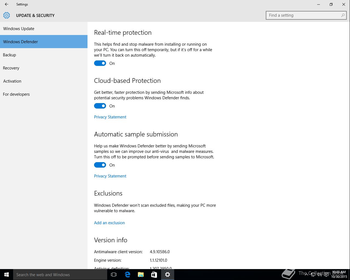Select Windows Defender in sidebar
This screenshot has height=280, width=350.
tap(44, 42)
